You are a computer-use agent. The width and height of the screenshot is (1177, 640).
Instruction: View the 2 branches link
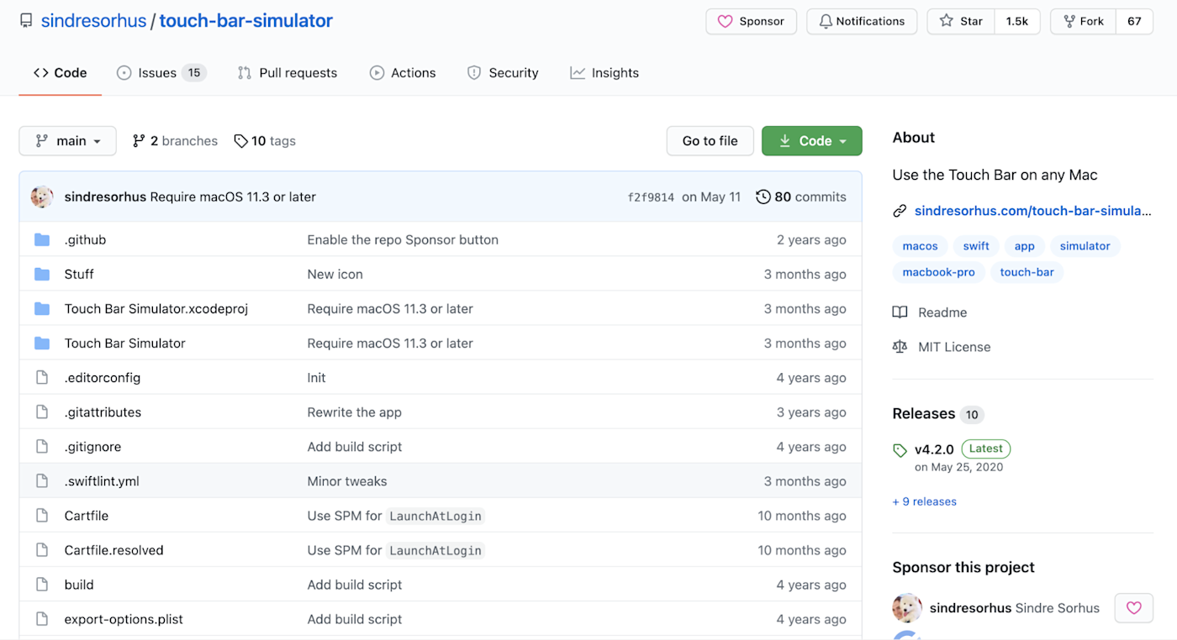pyautogui.click(x=175, y=141)
